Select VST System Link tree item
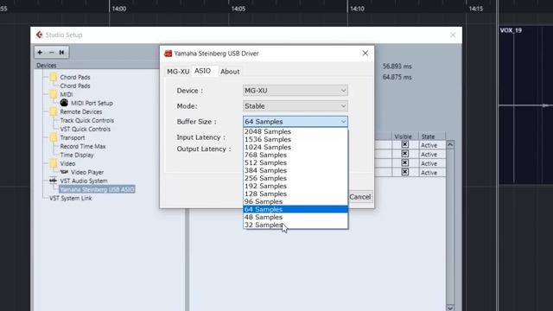The image size is (553, 311). pyautogui.click(x=71, y=198)
